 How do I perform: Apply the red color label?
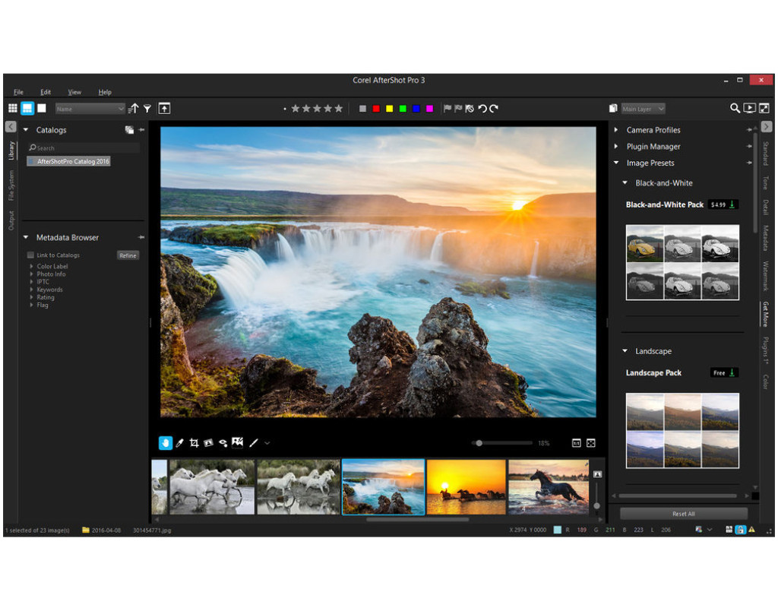pyautogui.click(x=376, y=109)
